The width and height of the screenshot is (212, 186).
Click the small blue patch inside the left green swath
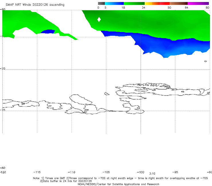48,31
